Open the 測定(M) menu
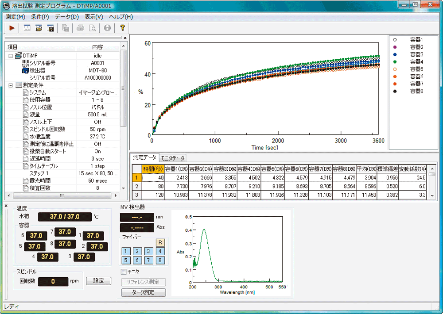Screen dimensions: 443x314 (16, 17)
